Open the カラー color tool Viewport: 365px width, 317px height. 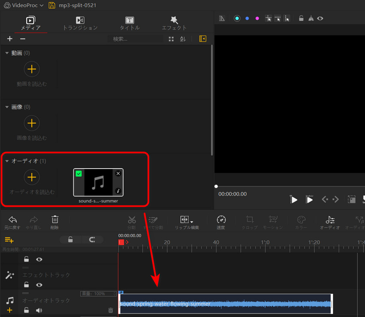tap(301, 222)
